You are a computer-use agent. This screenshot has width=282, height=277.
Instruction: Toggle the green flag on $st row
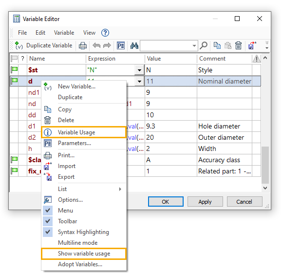click(14, 69)
